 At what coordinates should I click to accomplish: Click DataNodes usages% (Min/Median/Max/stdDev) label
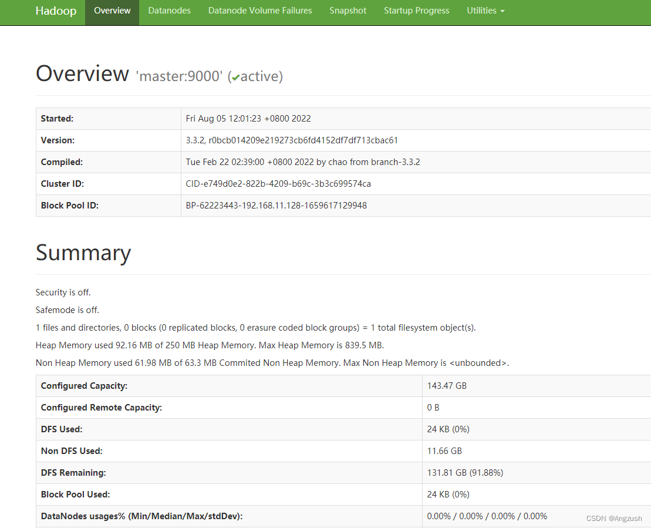pyautogui.click(x=141, y=516)
